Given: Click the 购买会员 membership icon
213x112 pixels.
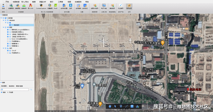Looking at the screenshot, I should pos(129,6).
